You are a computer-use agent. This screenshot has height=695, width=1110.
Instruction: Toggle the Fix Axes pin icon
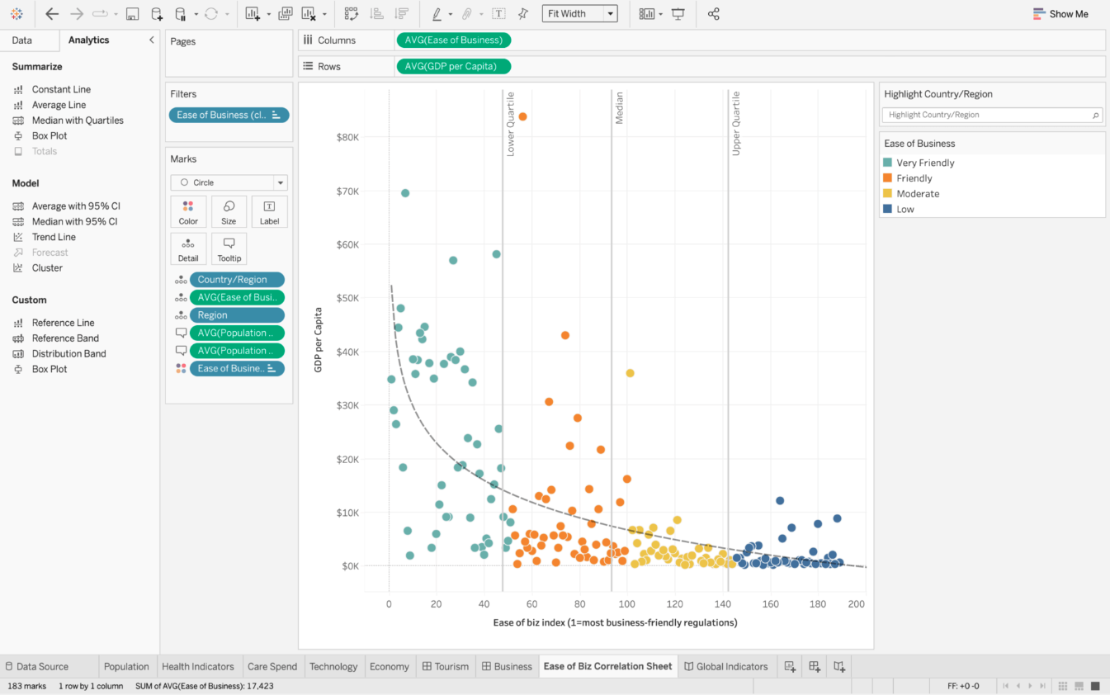point(522,14)
